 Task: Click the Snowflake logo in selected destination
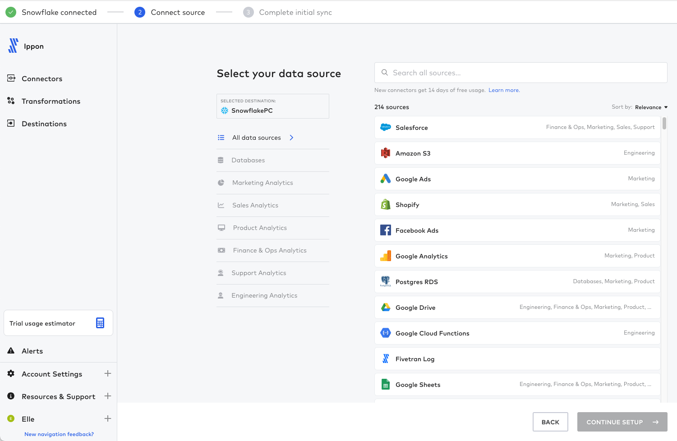point(225,110)
